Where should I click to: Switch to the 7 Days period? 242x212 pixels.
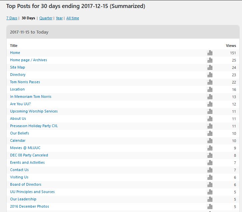[x=12, y=18]
